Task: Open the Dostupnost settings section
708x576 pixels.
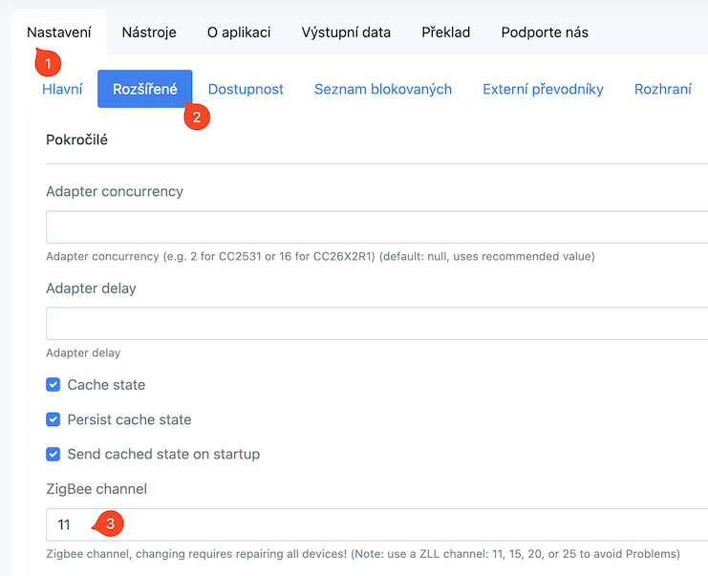Action: [x=246, y=89]
